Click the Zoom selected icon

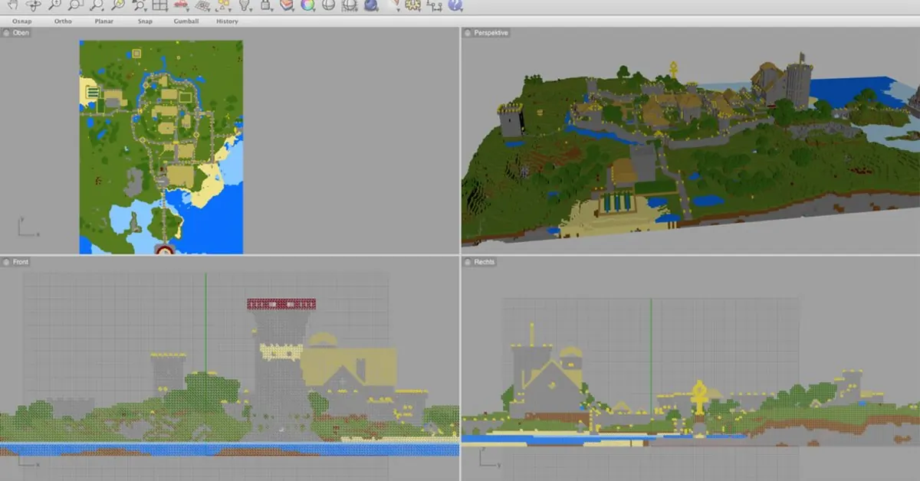(x=117, y=5)
